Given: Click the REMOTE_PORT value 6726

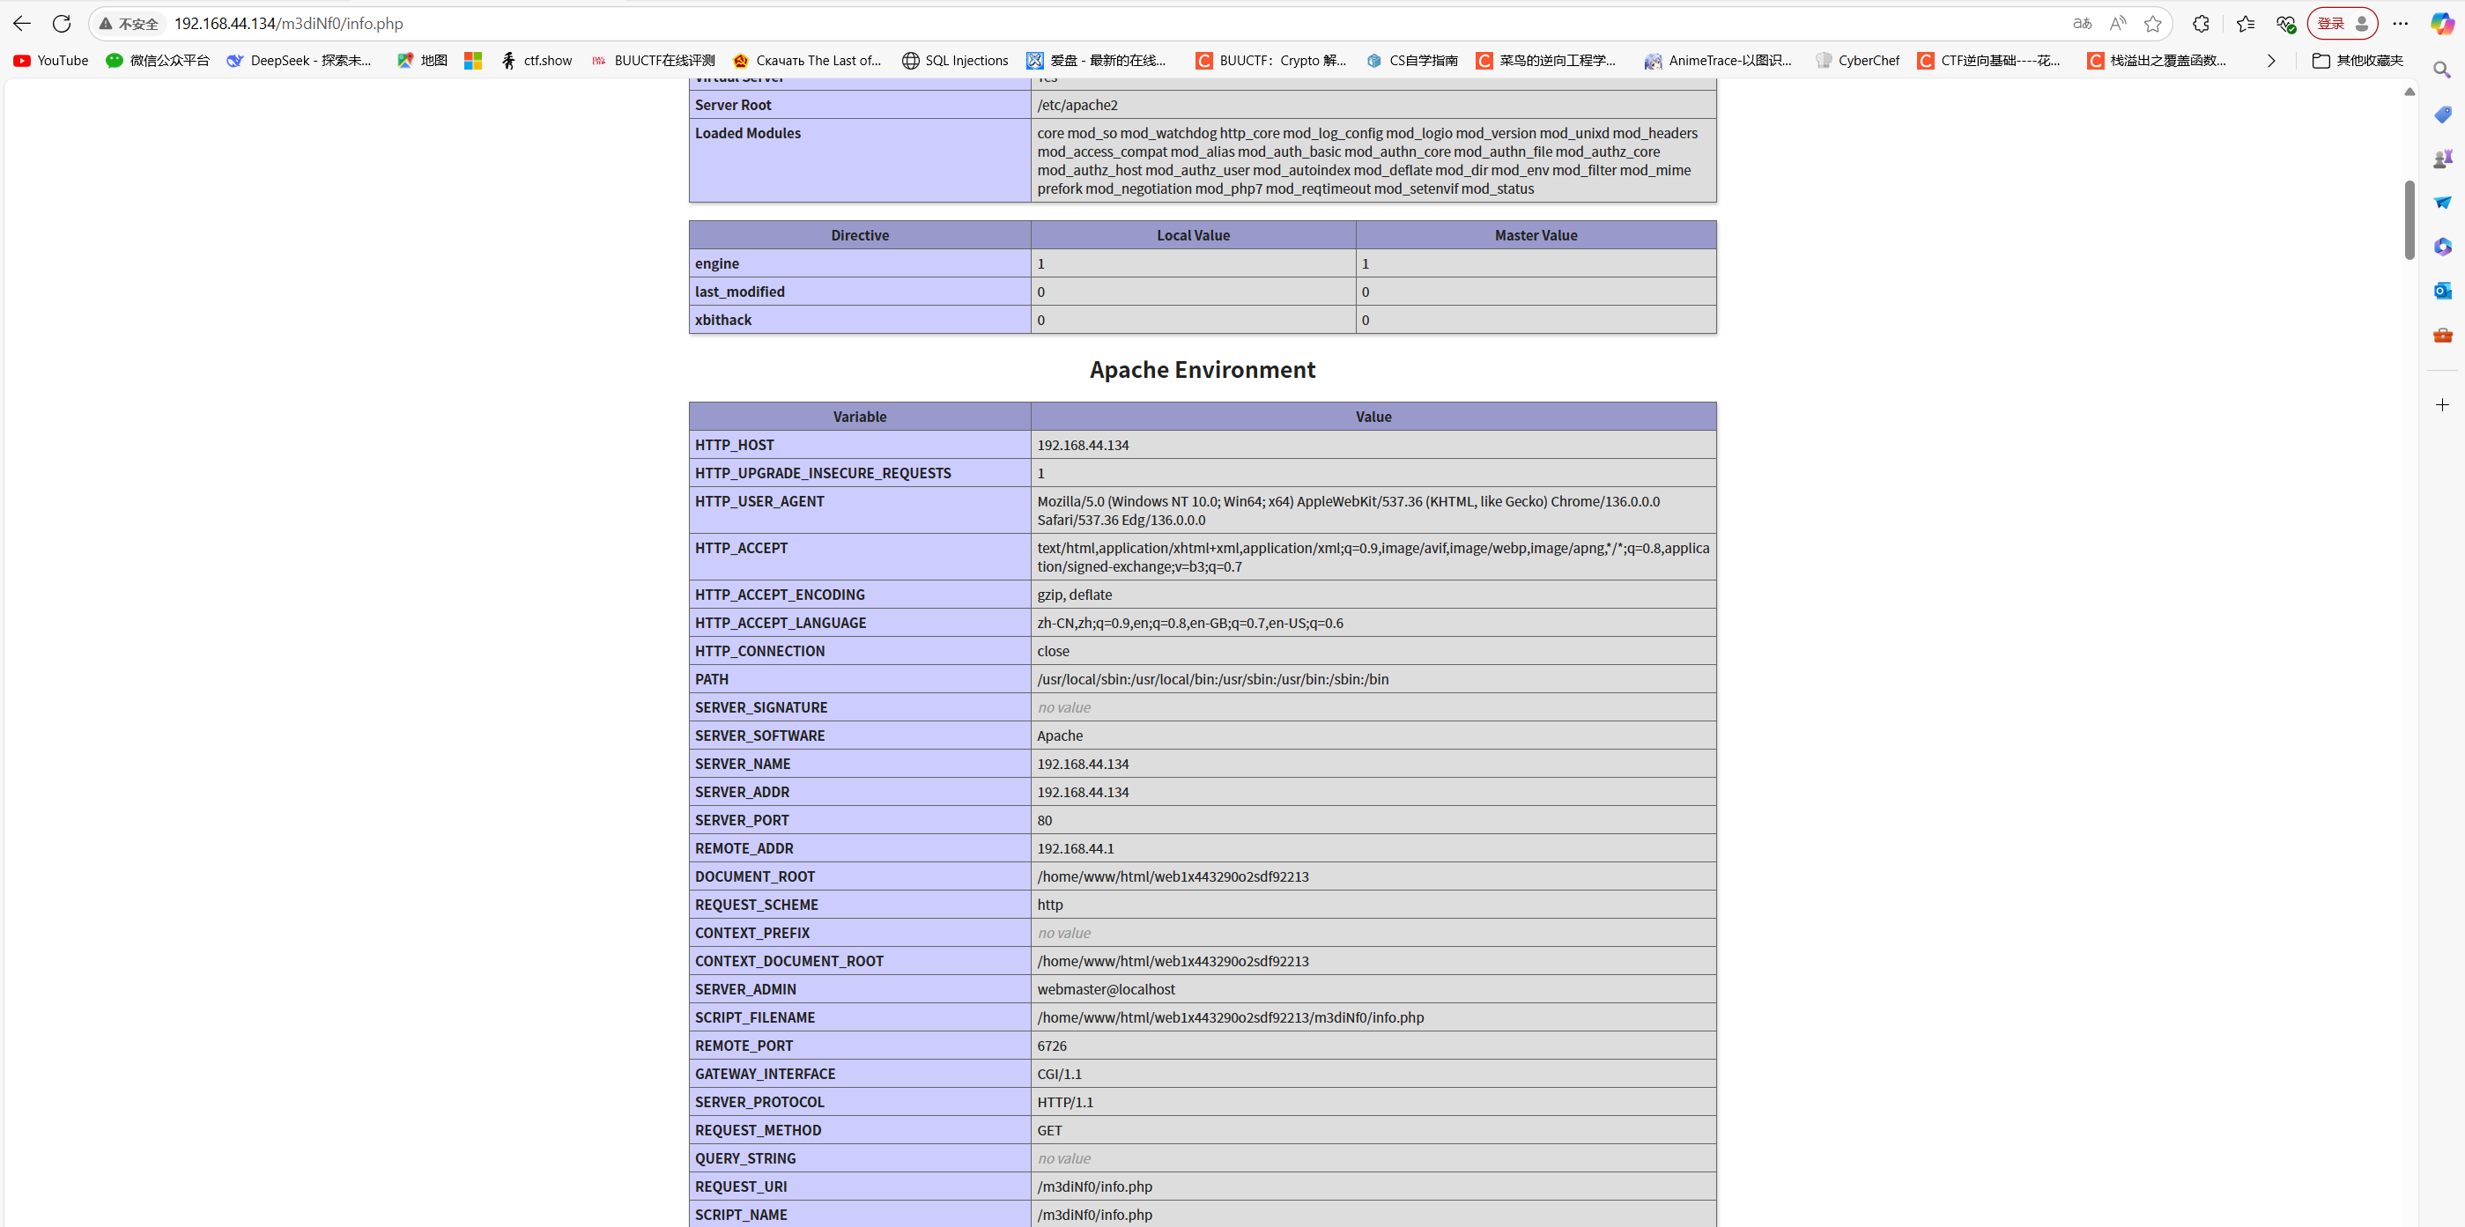Looking at the screenshot, I should [1052, 1046].
